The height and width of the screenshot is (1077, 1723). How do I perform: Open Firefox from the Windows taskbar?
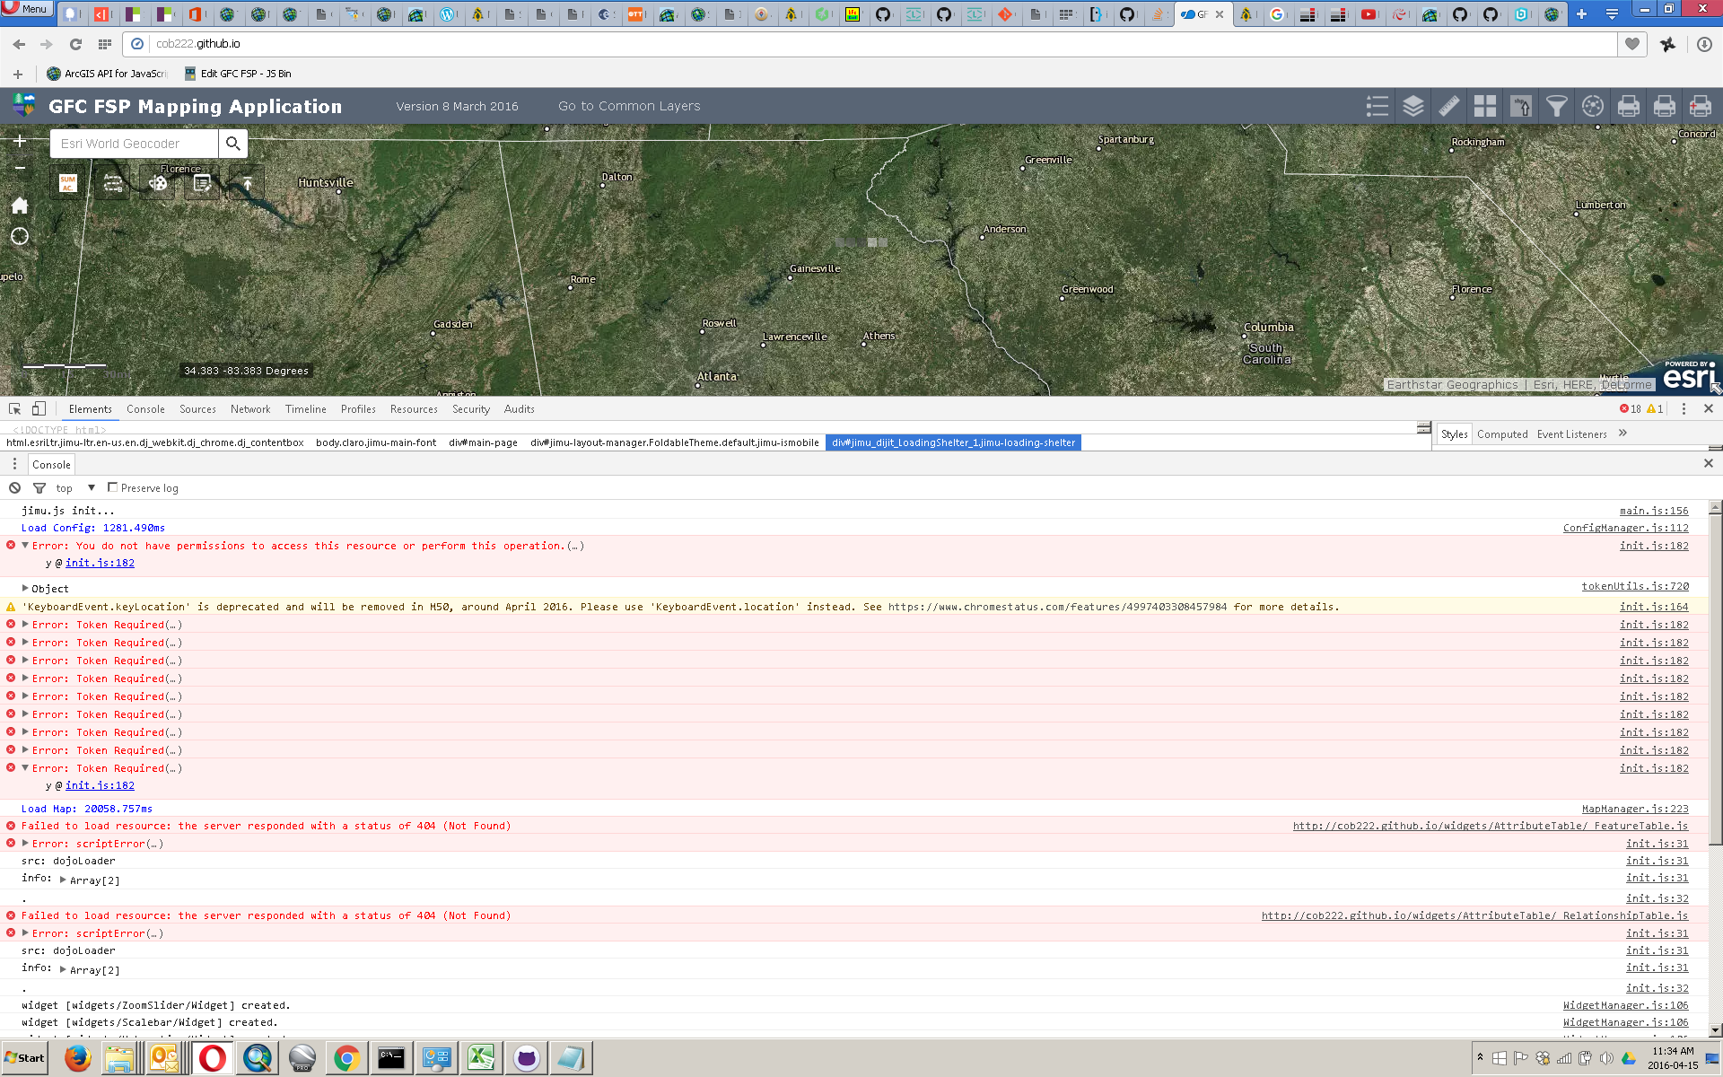[78, 1058]
